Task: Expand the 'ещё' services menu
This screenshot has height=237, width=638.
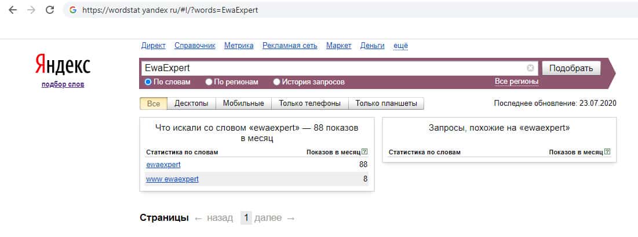Action: click(x=400, y=46)
